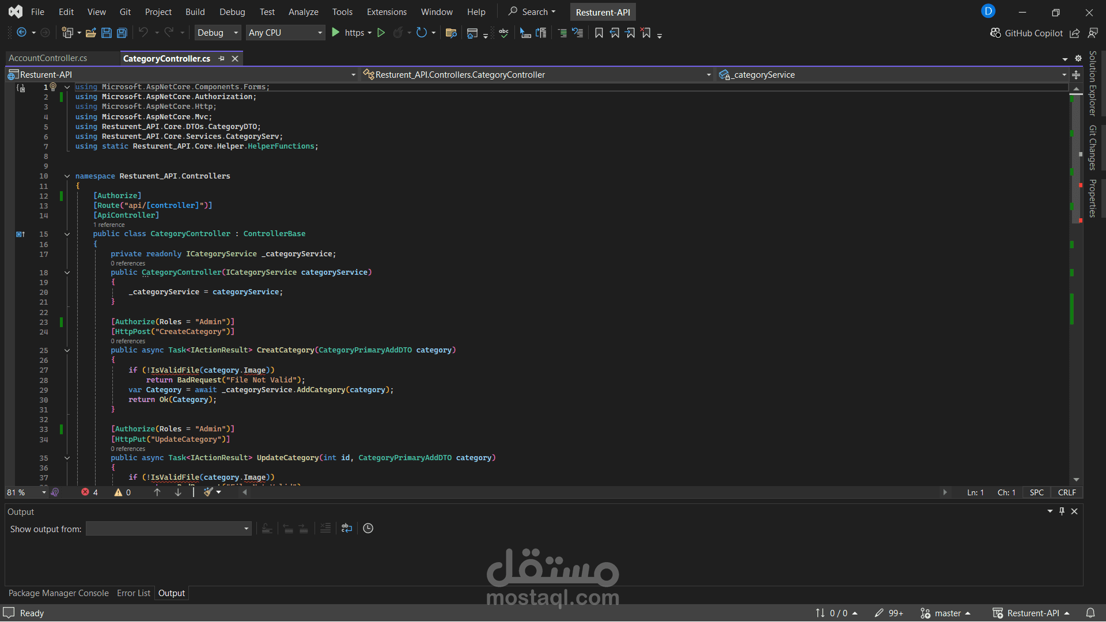Open GitHub Copilot from the title bar
1106x622 pixels.
[x=1027, y=33]
